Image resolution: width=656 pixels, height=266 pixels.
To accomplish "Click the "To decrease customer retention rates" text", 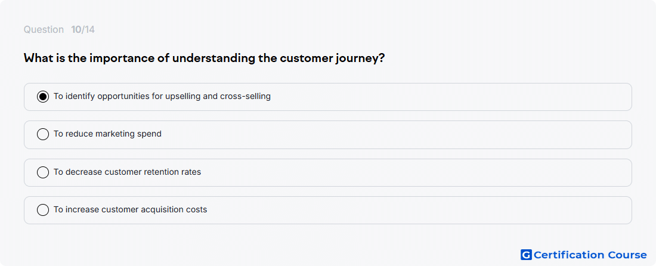I will [x=127, y=172].
